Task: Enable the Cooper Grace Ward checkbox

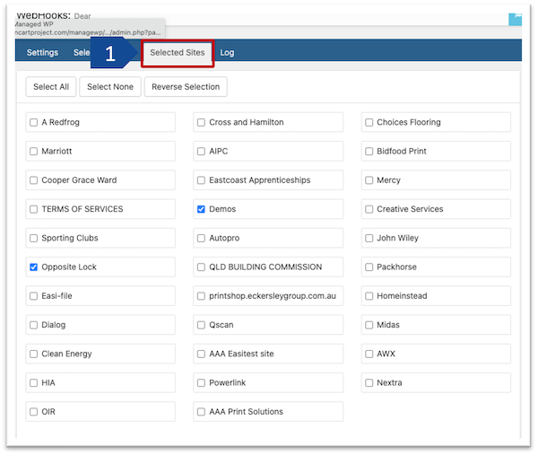Action: [34, 180]
